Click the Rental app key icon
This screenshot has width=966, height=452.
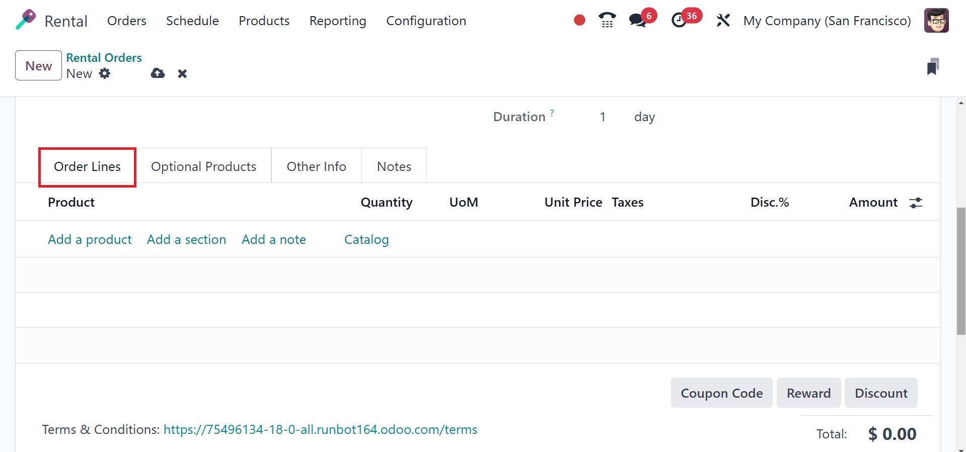[x=26, y=20]
